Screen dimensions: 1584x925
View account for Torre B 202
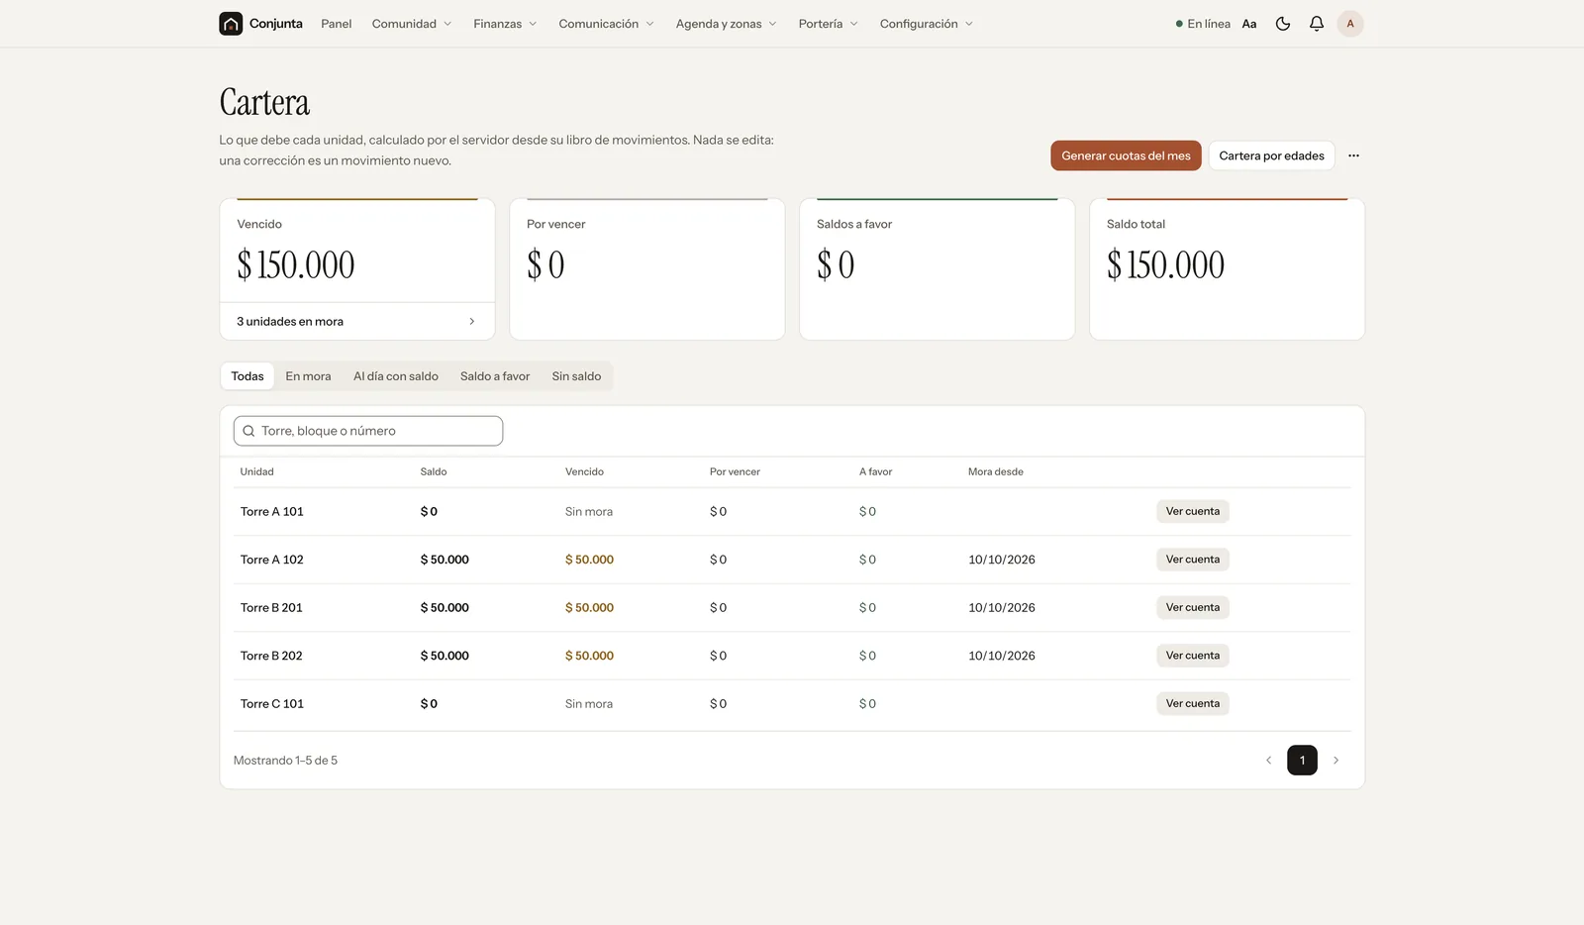click(x=1192, y=656)
